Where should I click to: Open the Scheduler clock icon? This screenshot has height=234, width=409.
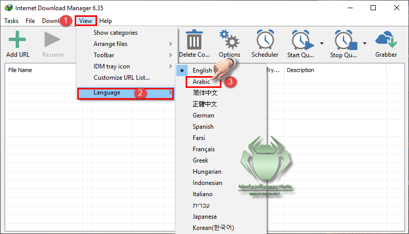coord(265,39)
